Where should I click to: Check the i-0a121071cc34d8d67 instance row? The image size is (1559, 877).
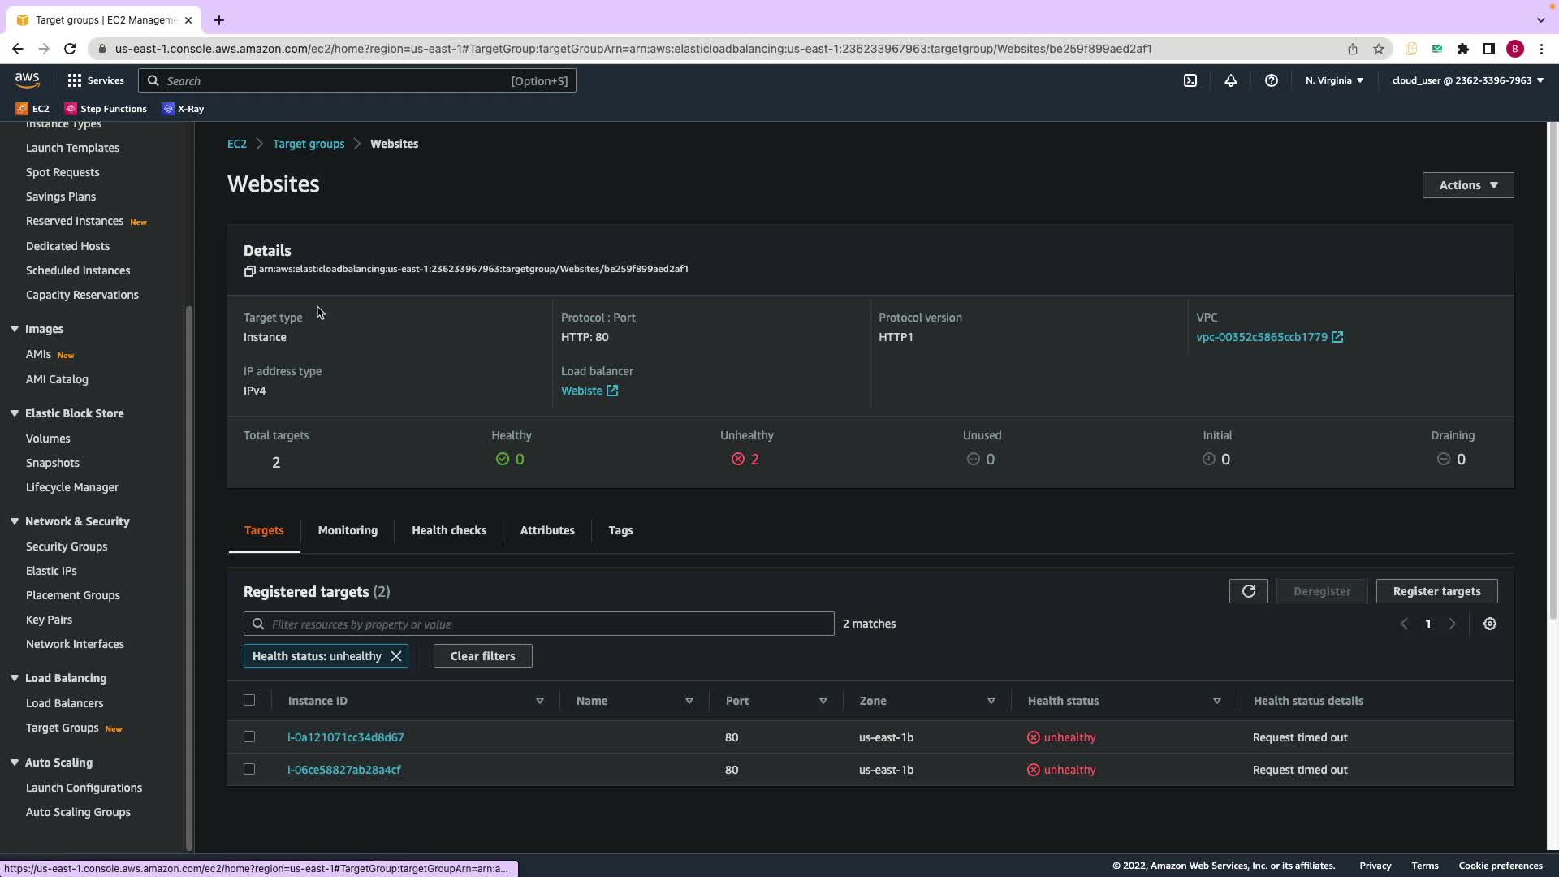point(249,737)
